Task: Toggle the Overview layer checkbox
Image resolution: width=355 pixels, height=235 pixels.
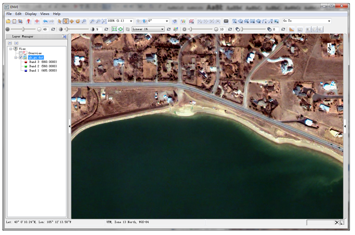Action: pos(21,53)
